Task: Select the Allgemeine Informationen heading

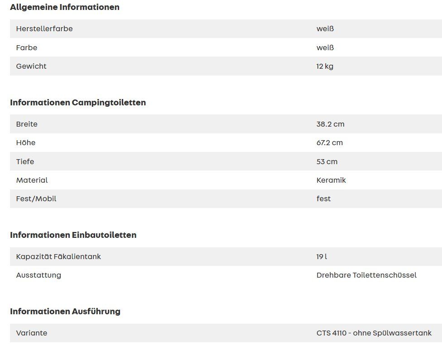Action: pyautogui.click(x=65, y=7)
